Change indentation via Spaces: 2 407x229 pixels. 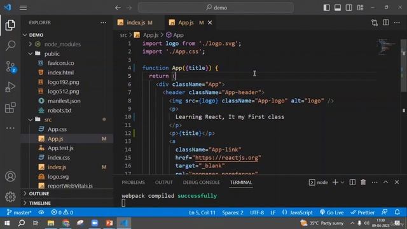point(233,212)
